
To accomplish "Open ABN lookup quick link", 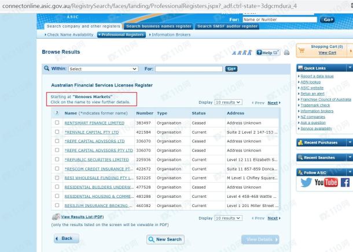I will 310,82.
